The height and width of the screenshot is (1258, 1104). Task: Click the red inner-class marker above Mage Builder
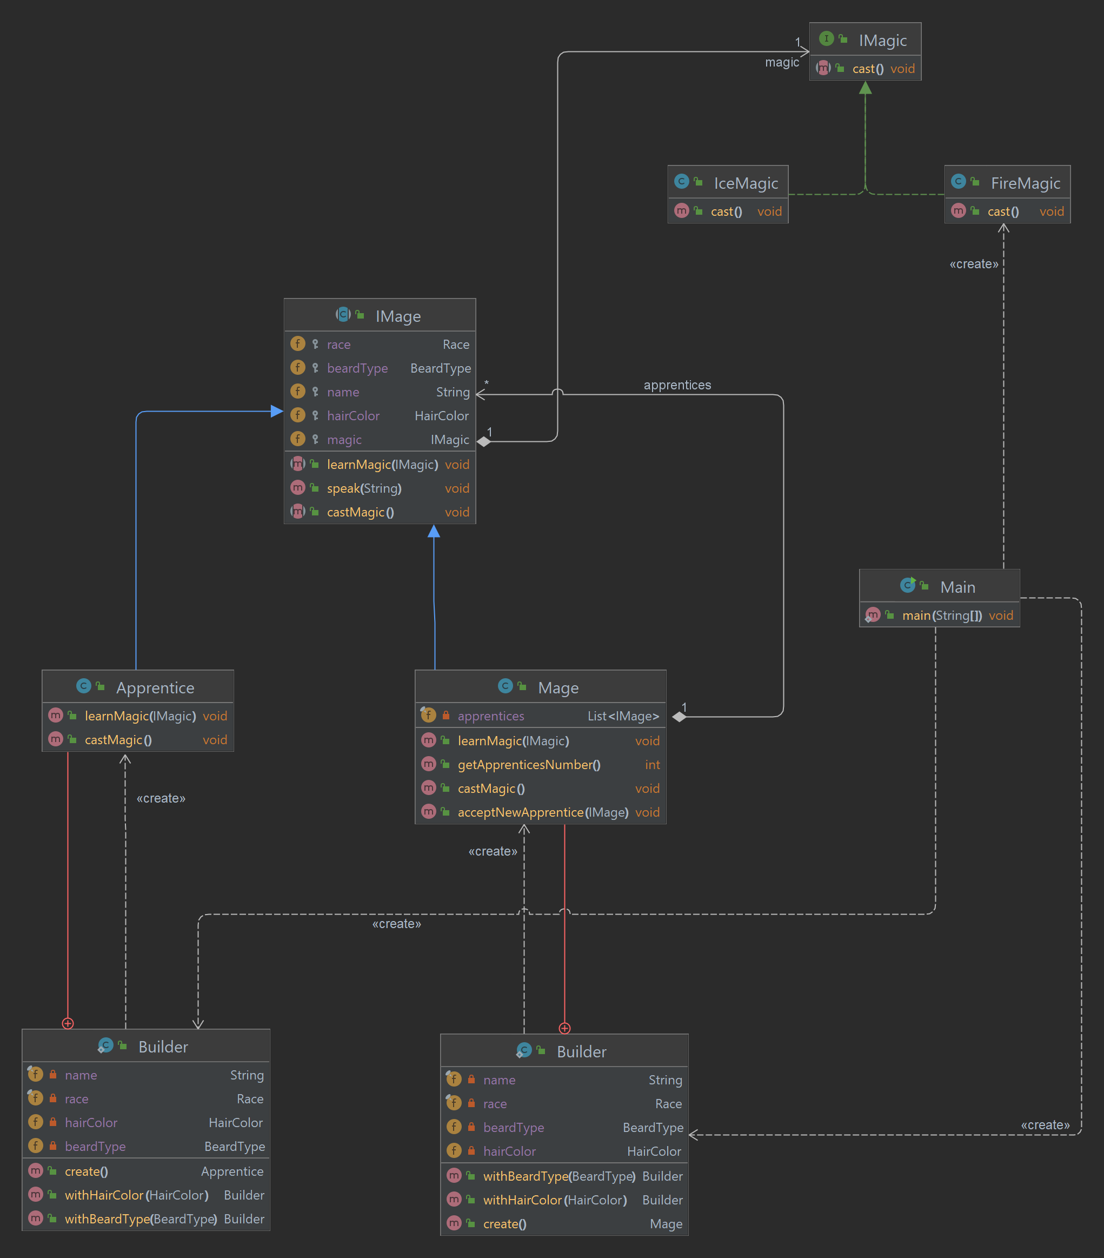(564, 1029)
